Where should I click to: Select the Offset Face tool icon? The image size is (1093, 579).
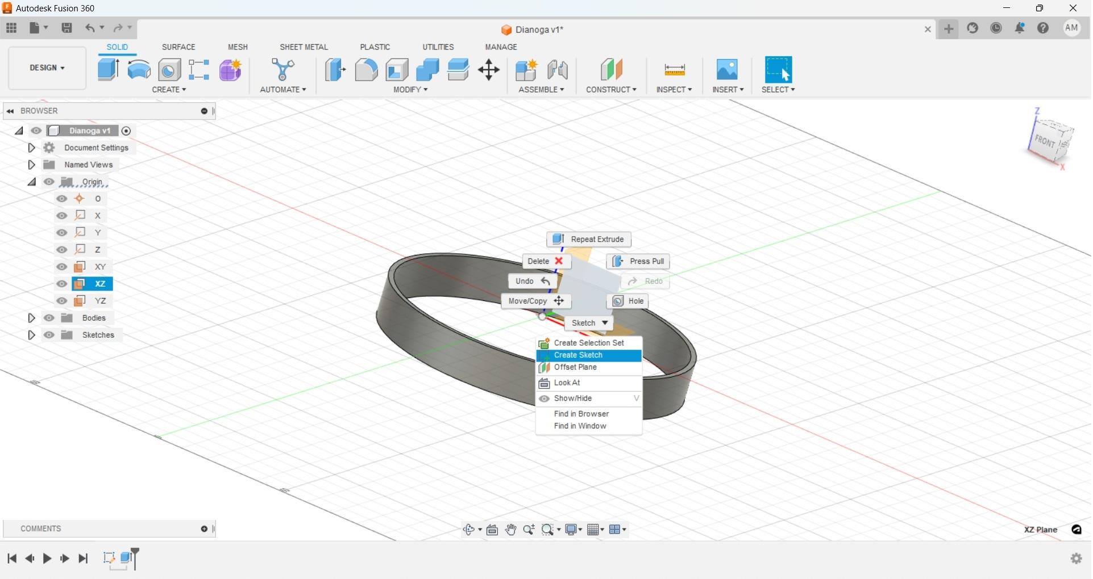458,70
